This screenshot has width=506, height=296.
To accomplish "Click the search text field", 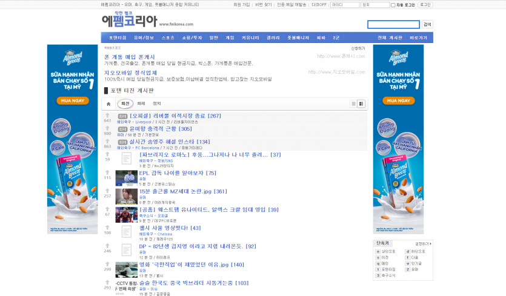I will point(393,25).
